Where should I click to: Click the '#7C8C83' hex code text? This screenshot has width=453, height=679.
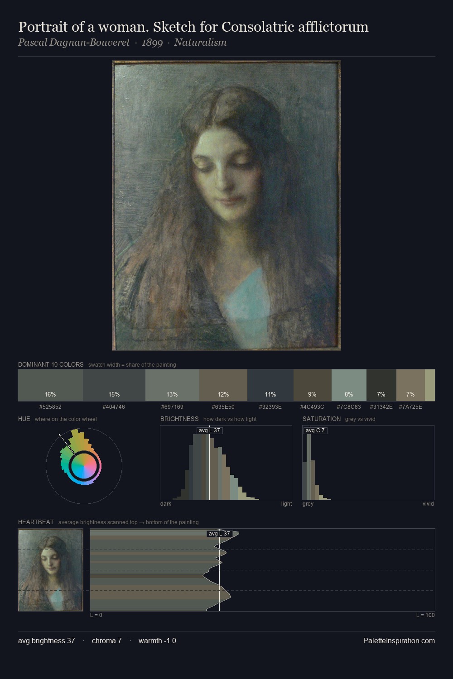pyautogui.click(x=349, y=407)
